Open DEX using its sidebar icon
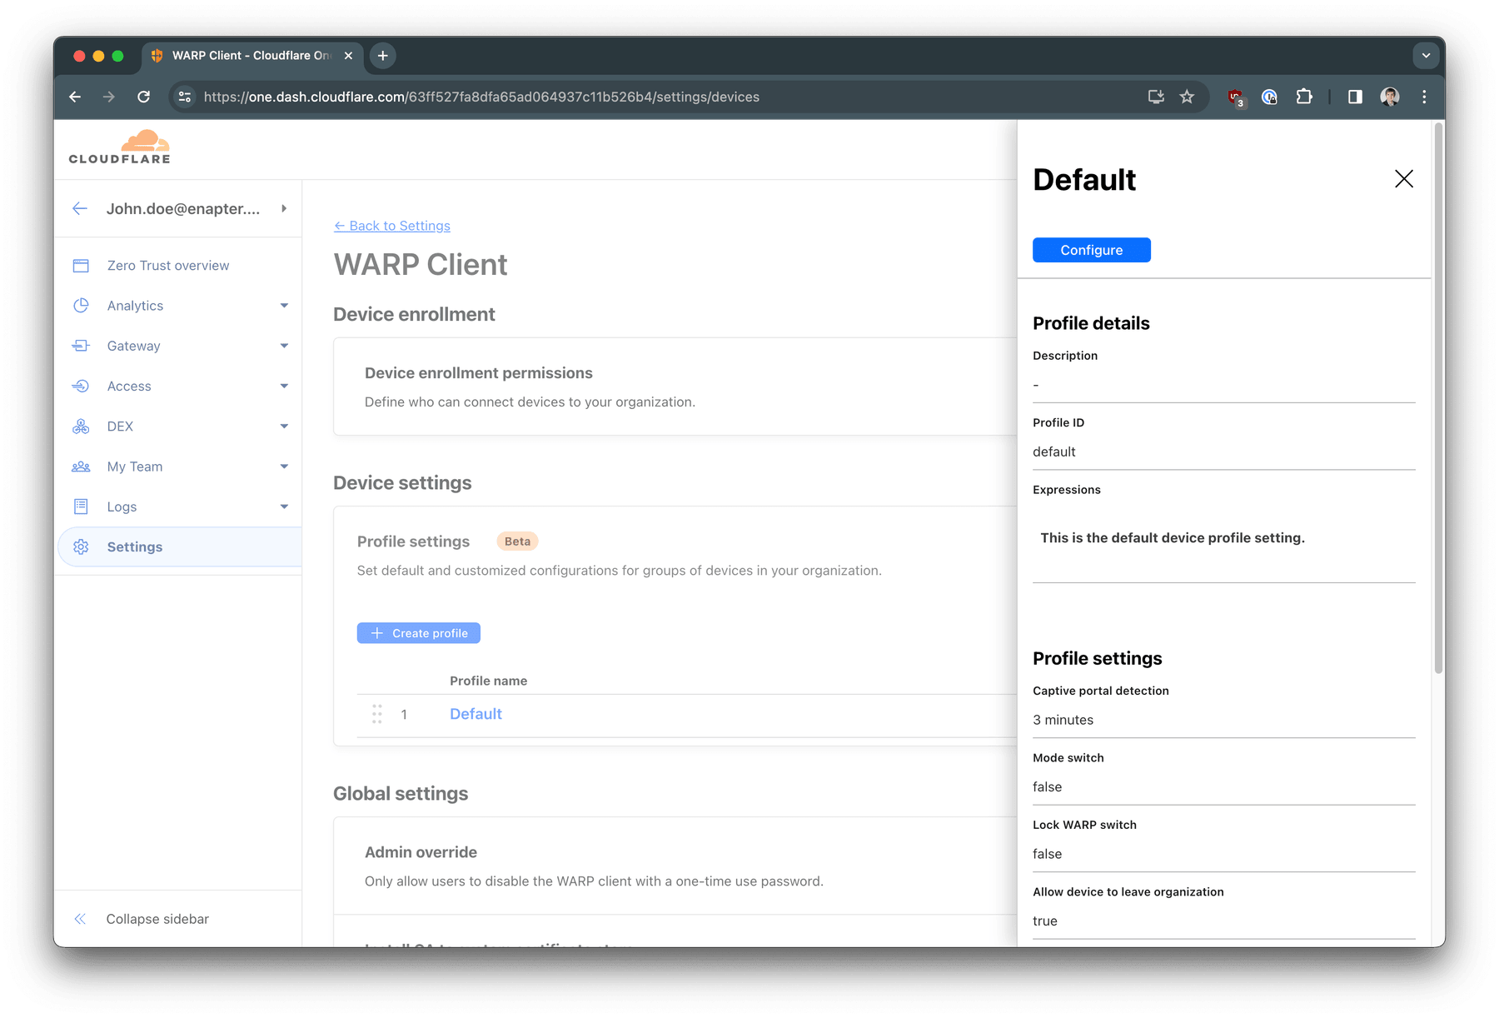Viewport: 1499px width, 1018px height. click(81, 426)
